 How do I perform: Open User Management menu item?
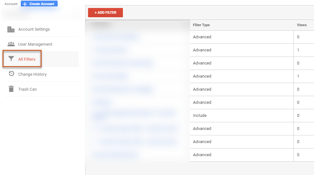pos(35,44)
